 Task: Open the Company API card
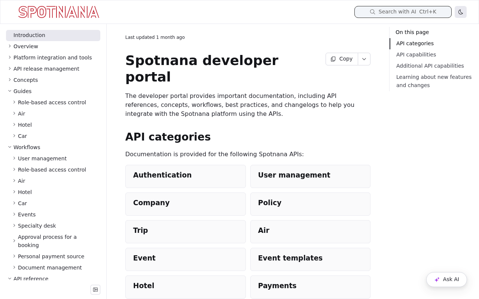point(186,204)
